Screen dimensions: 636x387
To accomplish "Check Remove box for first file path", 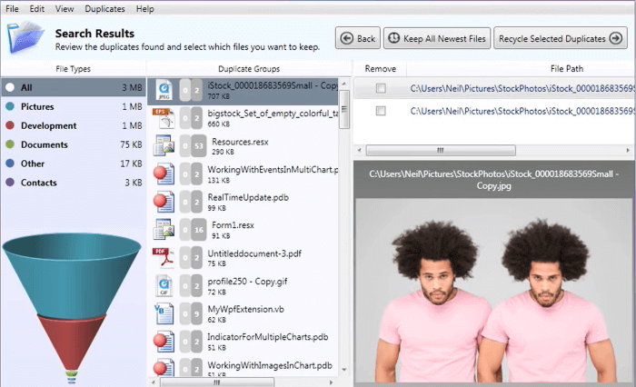I will click(381, 87).
